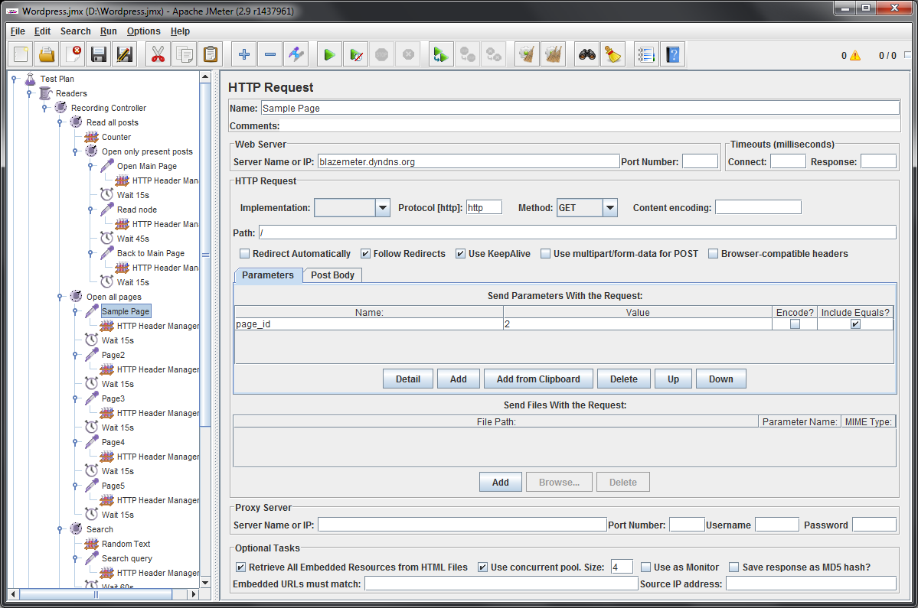Expand all nodes with the plus icon
This screenshot has width=918, height=608.
(244, 54)
